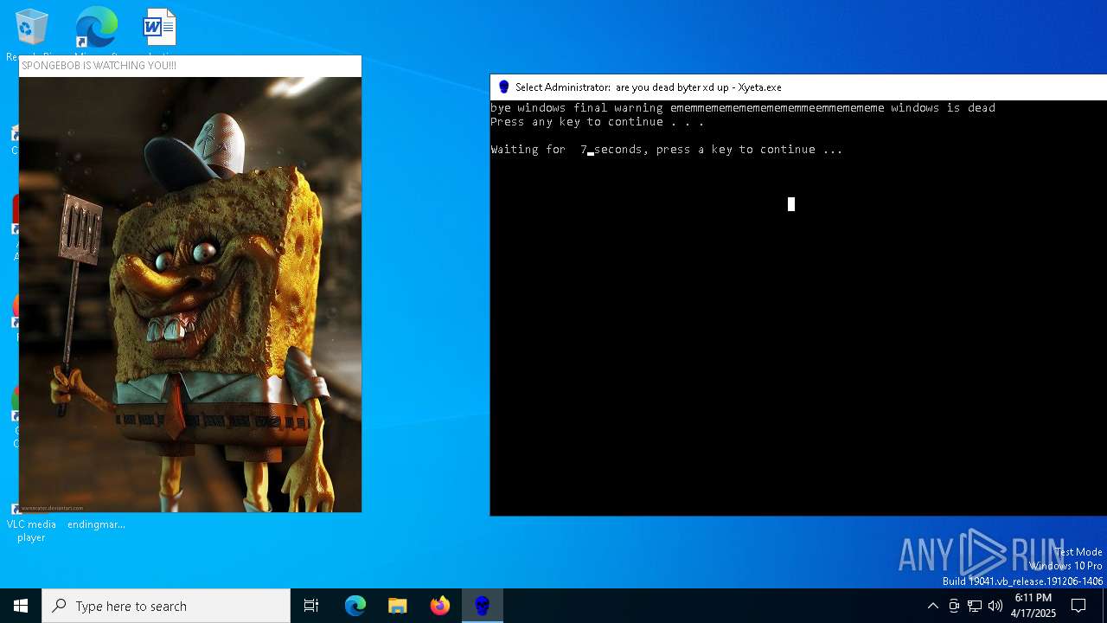Launch Firefox from the taskbar
The width and height of the screenshot is (1107, 623).
click(x=440, y=606)
